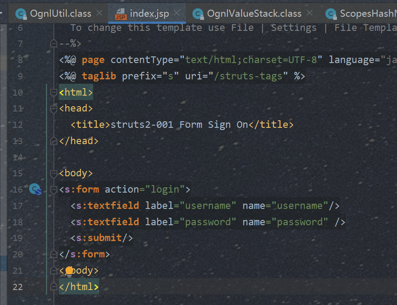Click the OgnlValueStack class file icon

(x=198, y=14)
